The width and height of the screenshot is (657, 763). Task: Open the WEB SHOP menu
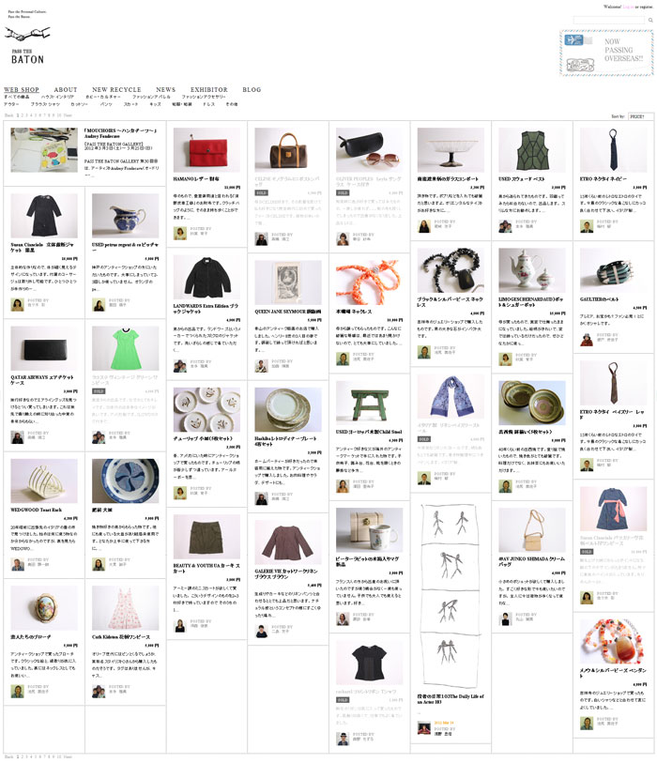click(22, 89)
